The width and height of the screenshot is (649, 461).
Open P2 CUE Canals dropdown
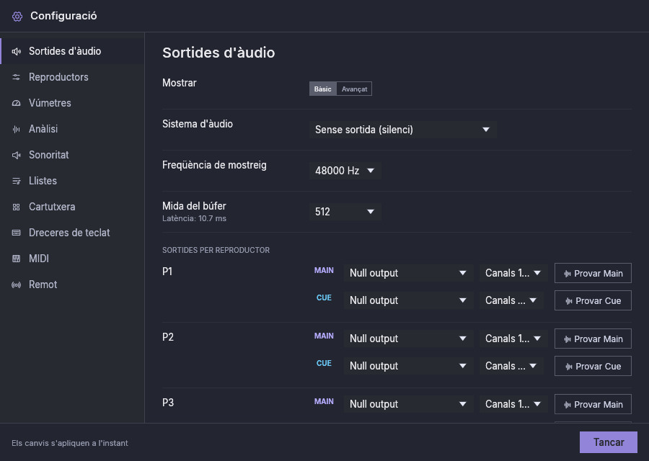point(511,366)
